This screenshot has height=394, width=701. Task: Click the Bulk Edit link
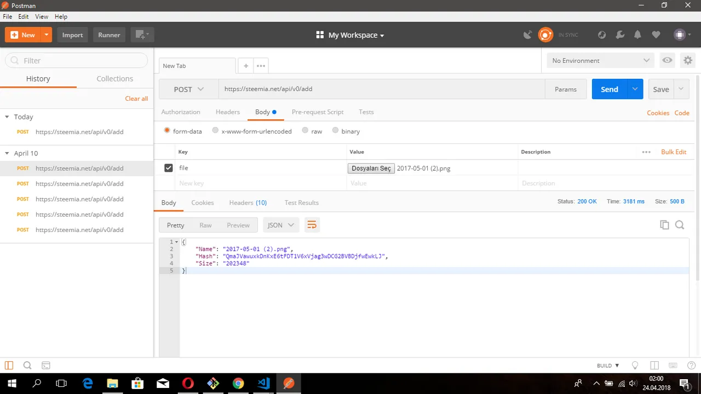(674, 152)
